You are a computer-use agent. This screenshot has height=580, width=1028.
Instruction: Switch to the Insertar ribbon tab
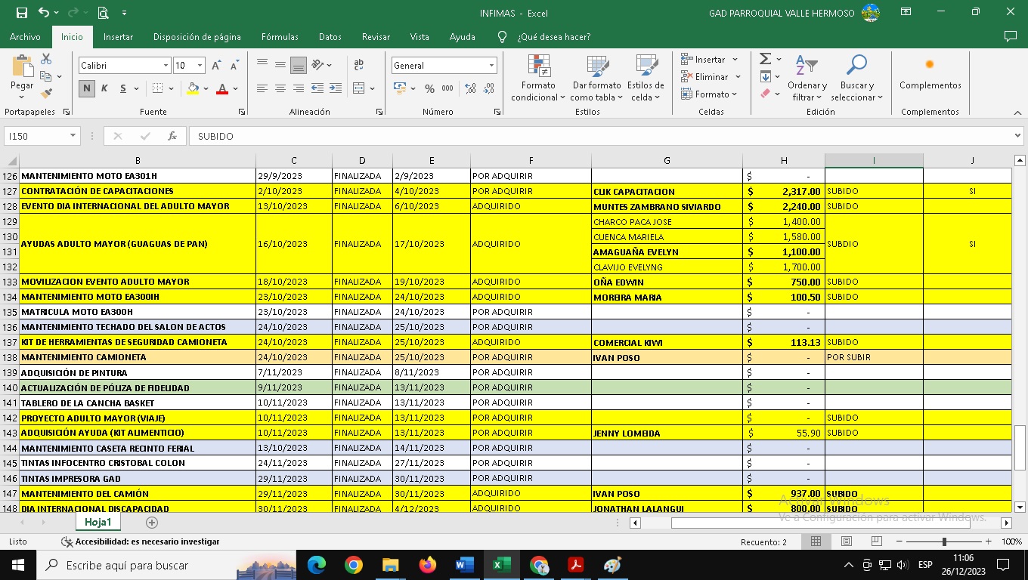click(x=118, y=37)
